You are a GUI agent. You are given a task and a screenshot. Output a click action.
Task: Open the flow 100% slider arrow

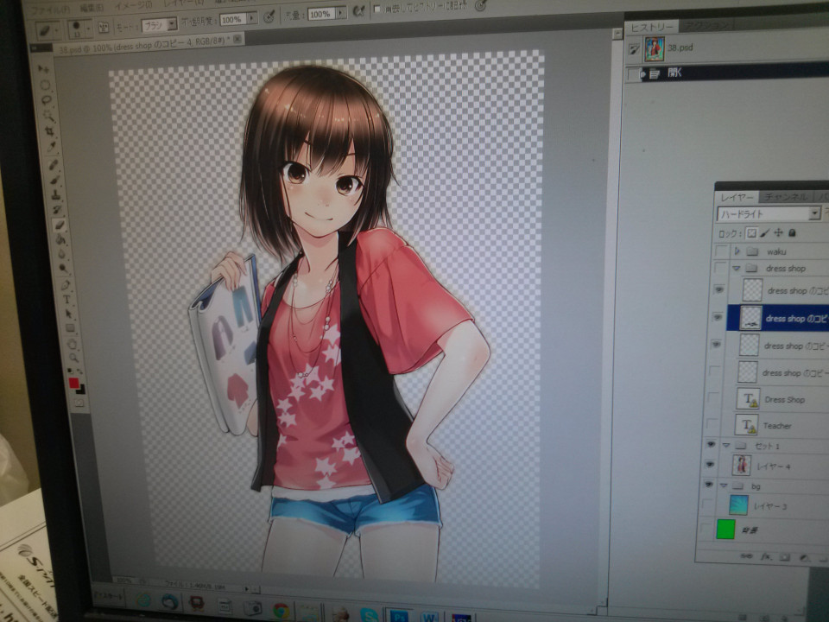341,13
